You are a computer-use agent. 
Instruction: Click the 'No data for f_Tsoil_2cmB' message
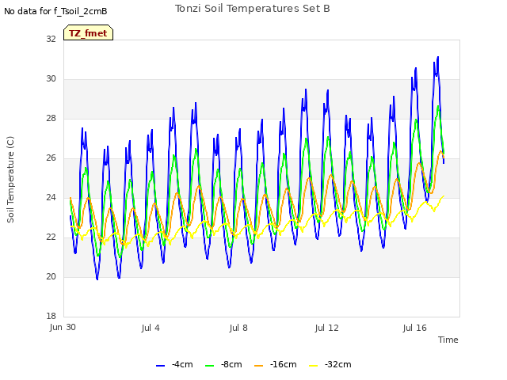coord(55,11)
